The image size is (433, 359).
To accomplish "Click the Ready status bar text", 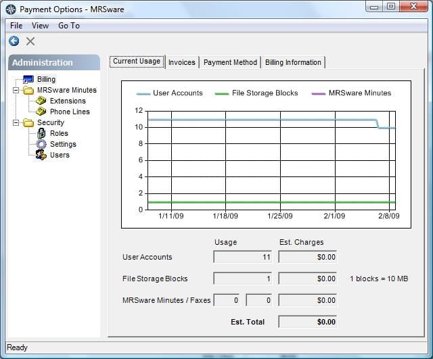I will coord(17,348).
